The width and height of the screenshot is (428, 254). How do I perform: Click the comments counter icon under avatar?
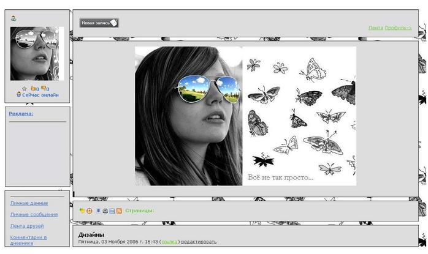44,89
